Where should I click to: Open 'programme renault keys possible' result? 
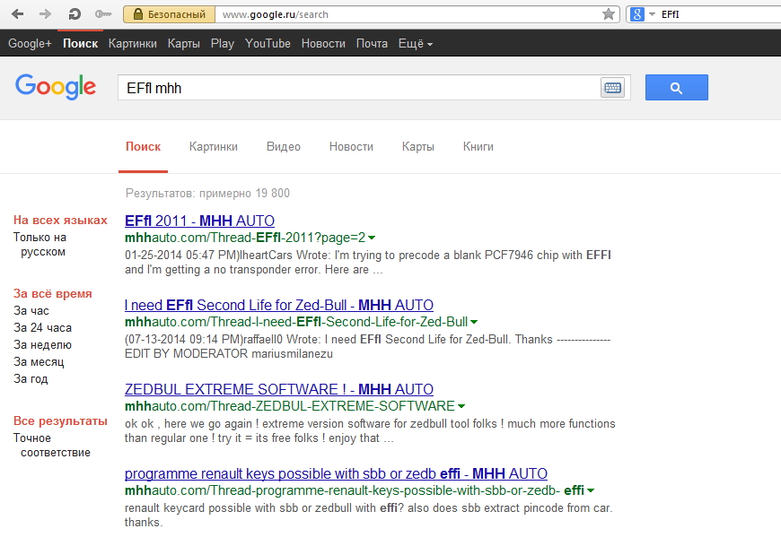click(x=337, y=474)
